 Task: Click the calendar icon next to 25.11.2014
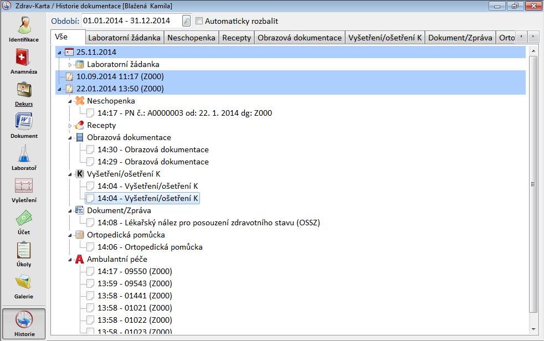(x=69, y=52)
